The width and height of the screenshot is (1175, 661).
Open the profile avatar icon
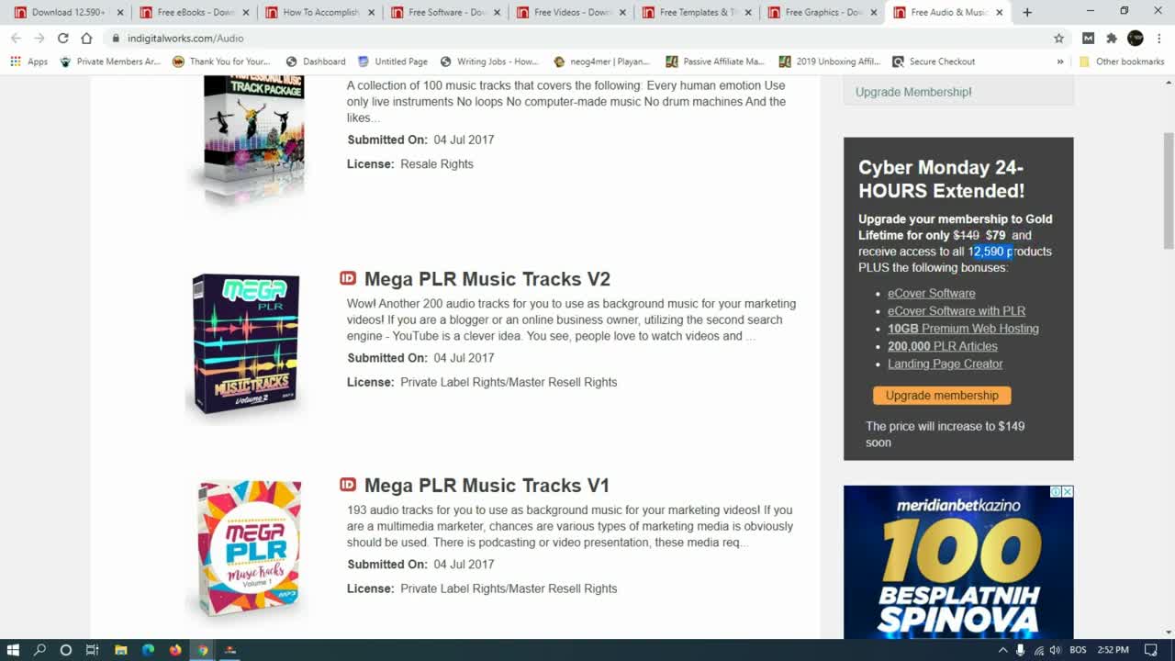(x=1136, y=39)
